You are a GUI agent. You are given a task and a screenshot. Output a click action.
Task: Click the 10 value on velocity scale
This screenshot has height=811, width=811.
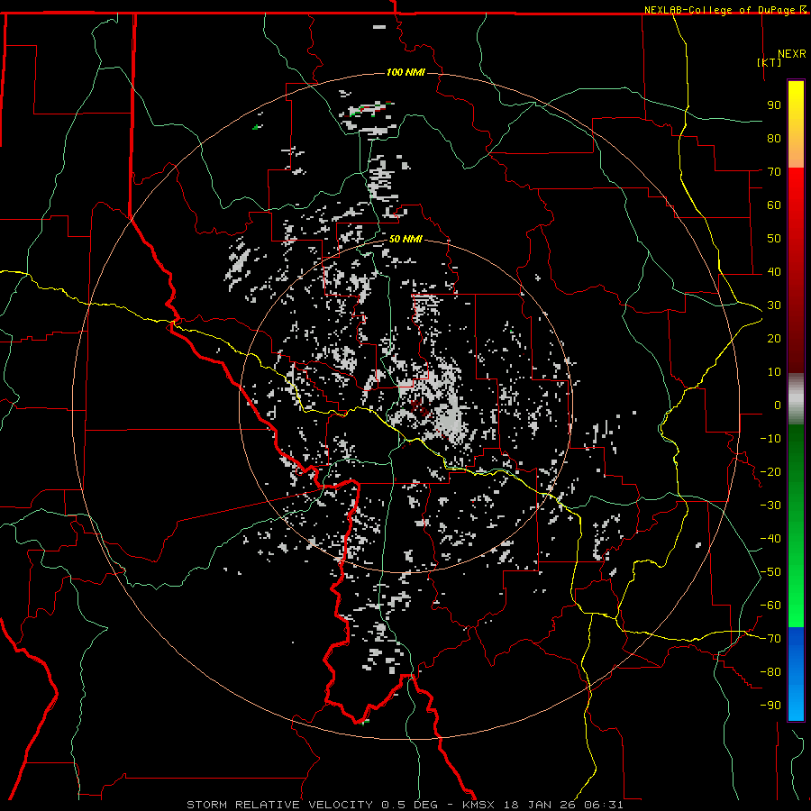(774, 372)
